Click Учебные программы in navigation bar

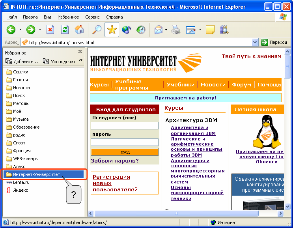[132, 84]
